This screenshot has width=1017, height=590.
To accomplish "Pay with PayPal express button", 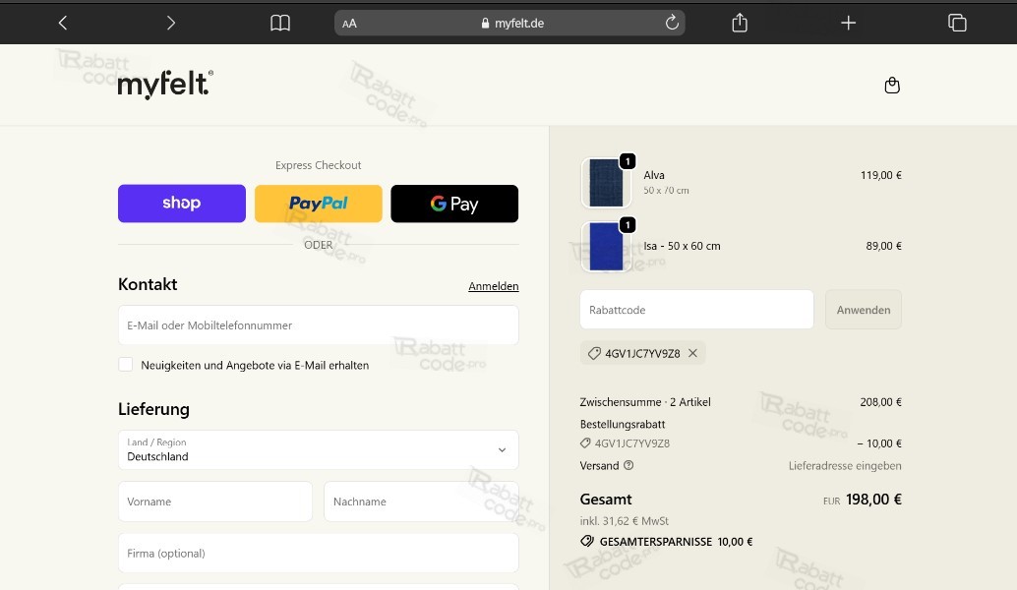I will (x=319, y=204).
